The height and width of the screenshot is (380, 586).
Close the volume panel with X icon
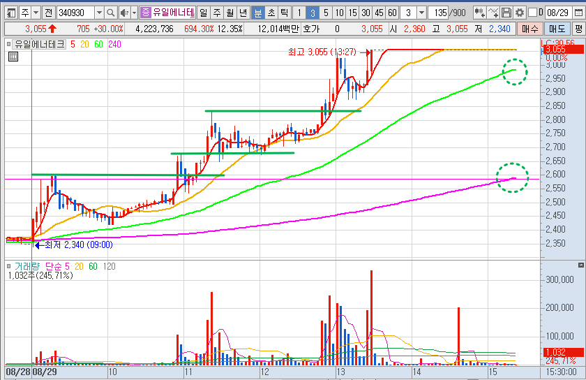coord(580,265)
